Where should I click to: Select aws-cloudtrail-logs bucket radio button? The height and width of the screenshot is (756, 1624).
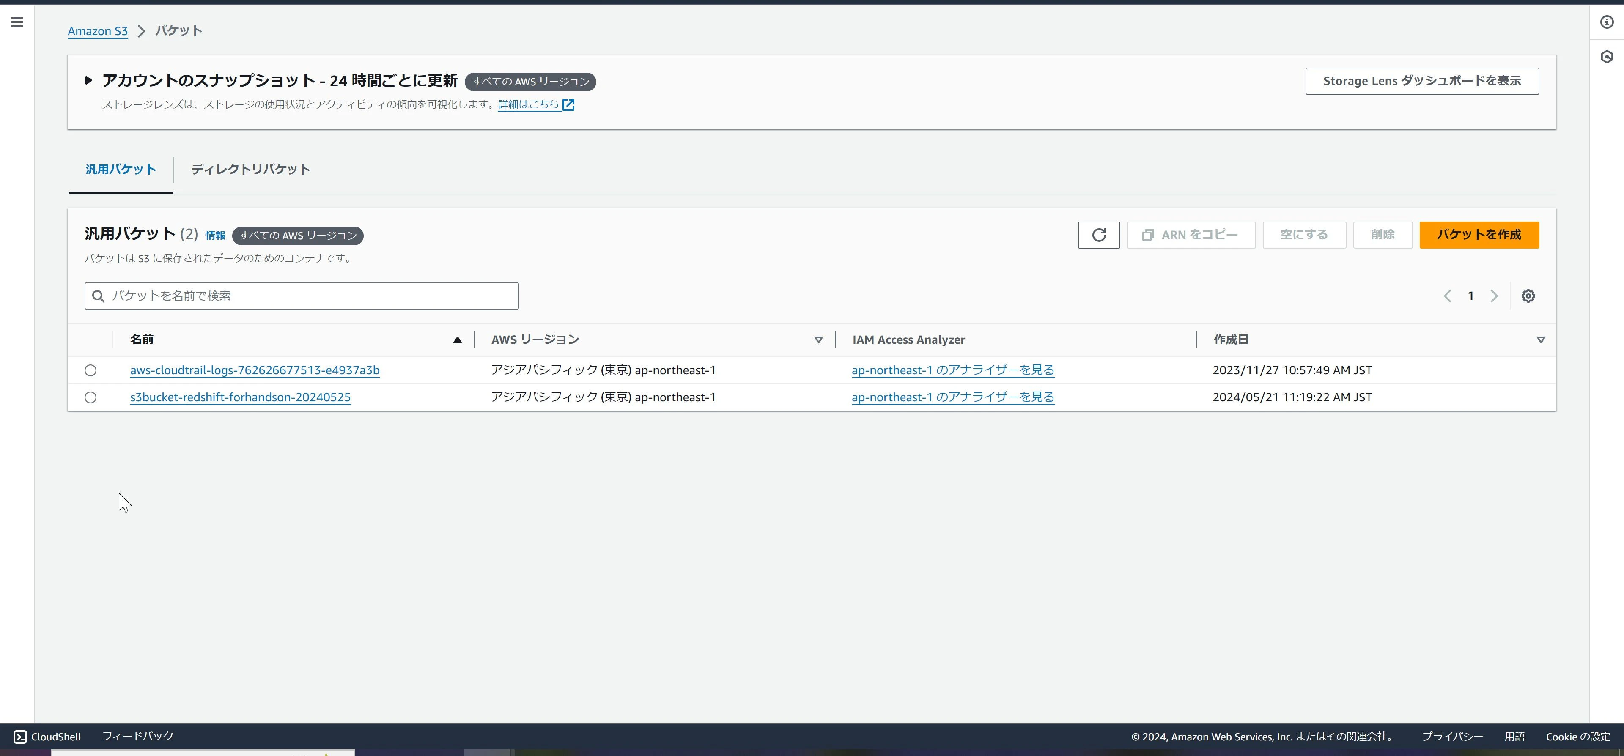(91, 371)
